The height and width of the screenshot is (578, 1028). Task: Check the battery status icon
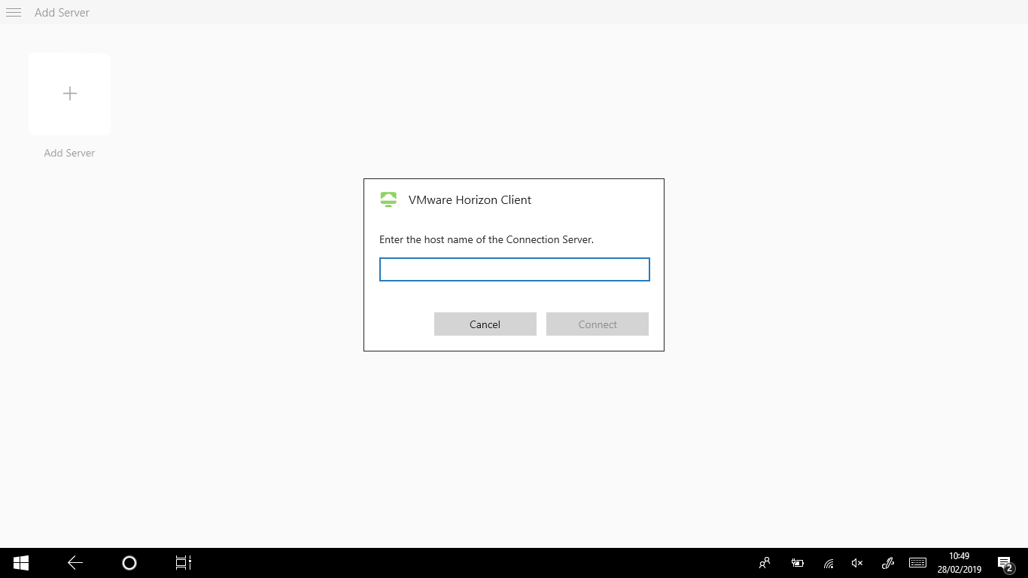797,562
